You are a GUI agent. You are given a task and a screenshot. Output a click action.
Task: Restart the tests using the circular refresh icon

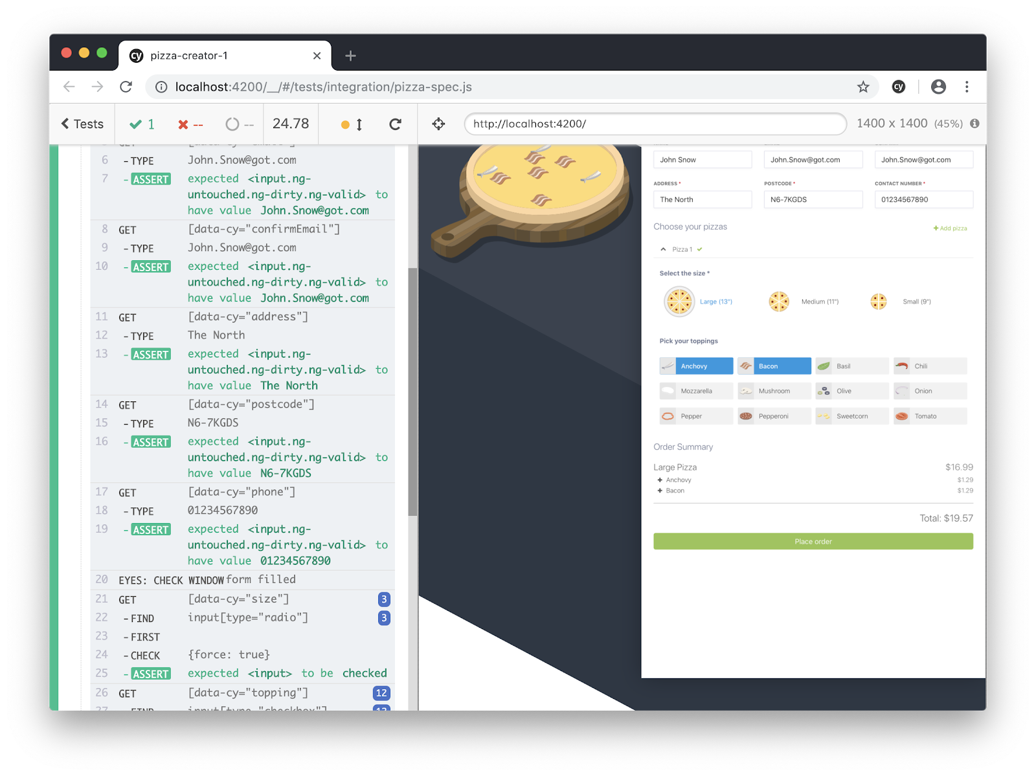[x=396, y=124]
